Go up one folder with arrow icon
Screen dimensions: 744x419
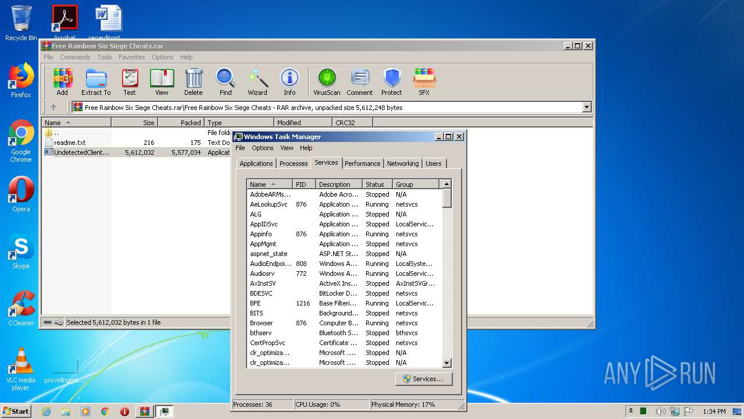pyautogui.click(x=53, y=107)
